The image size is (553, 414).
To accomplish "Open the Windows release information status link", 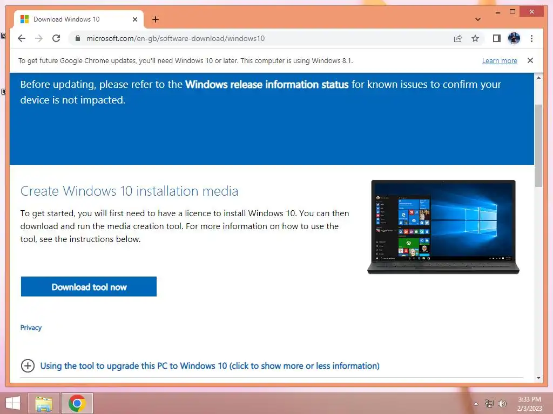I will coord(267,85).
